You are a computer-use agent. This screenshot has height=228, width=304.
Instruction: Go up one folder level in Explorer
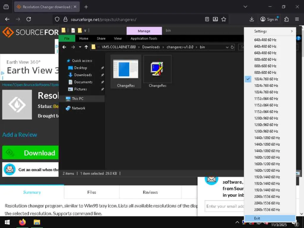(x=86, y=47)
